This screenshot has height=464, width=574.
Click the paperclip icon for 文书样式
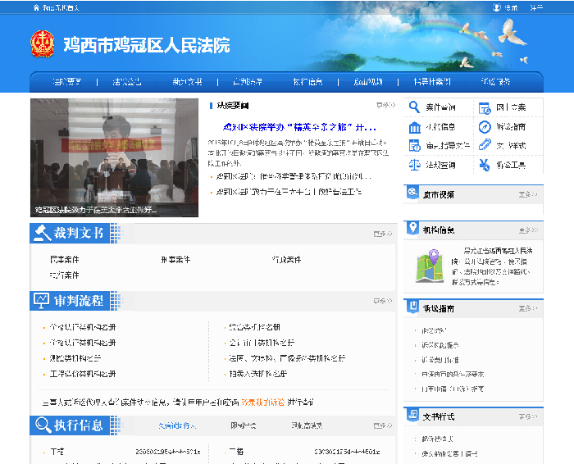(484, 146)
